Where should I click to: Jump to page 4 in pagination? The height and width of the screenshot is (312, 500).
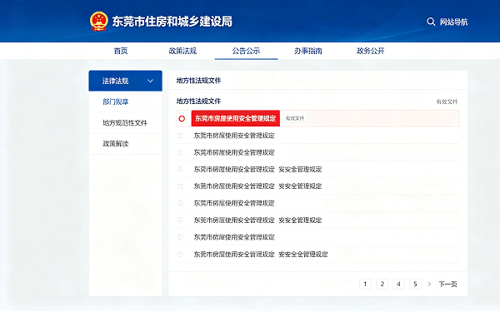point(398,284)
